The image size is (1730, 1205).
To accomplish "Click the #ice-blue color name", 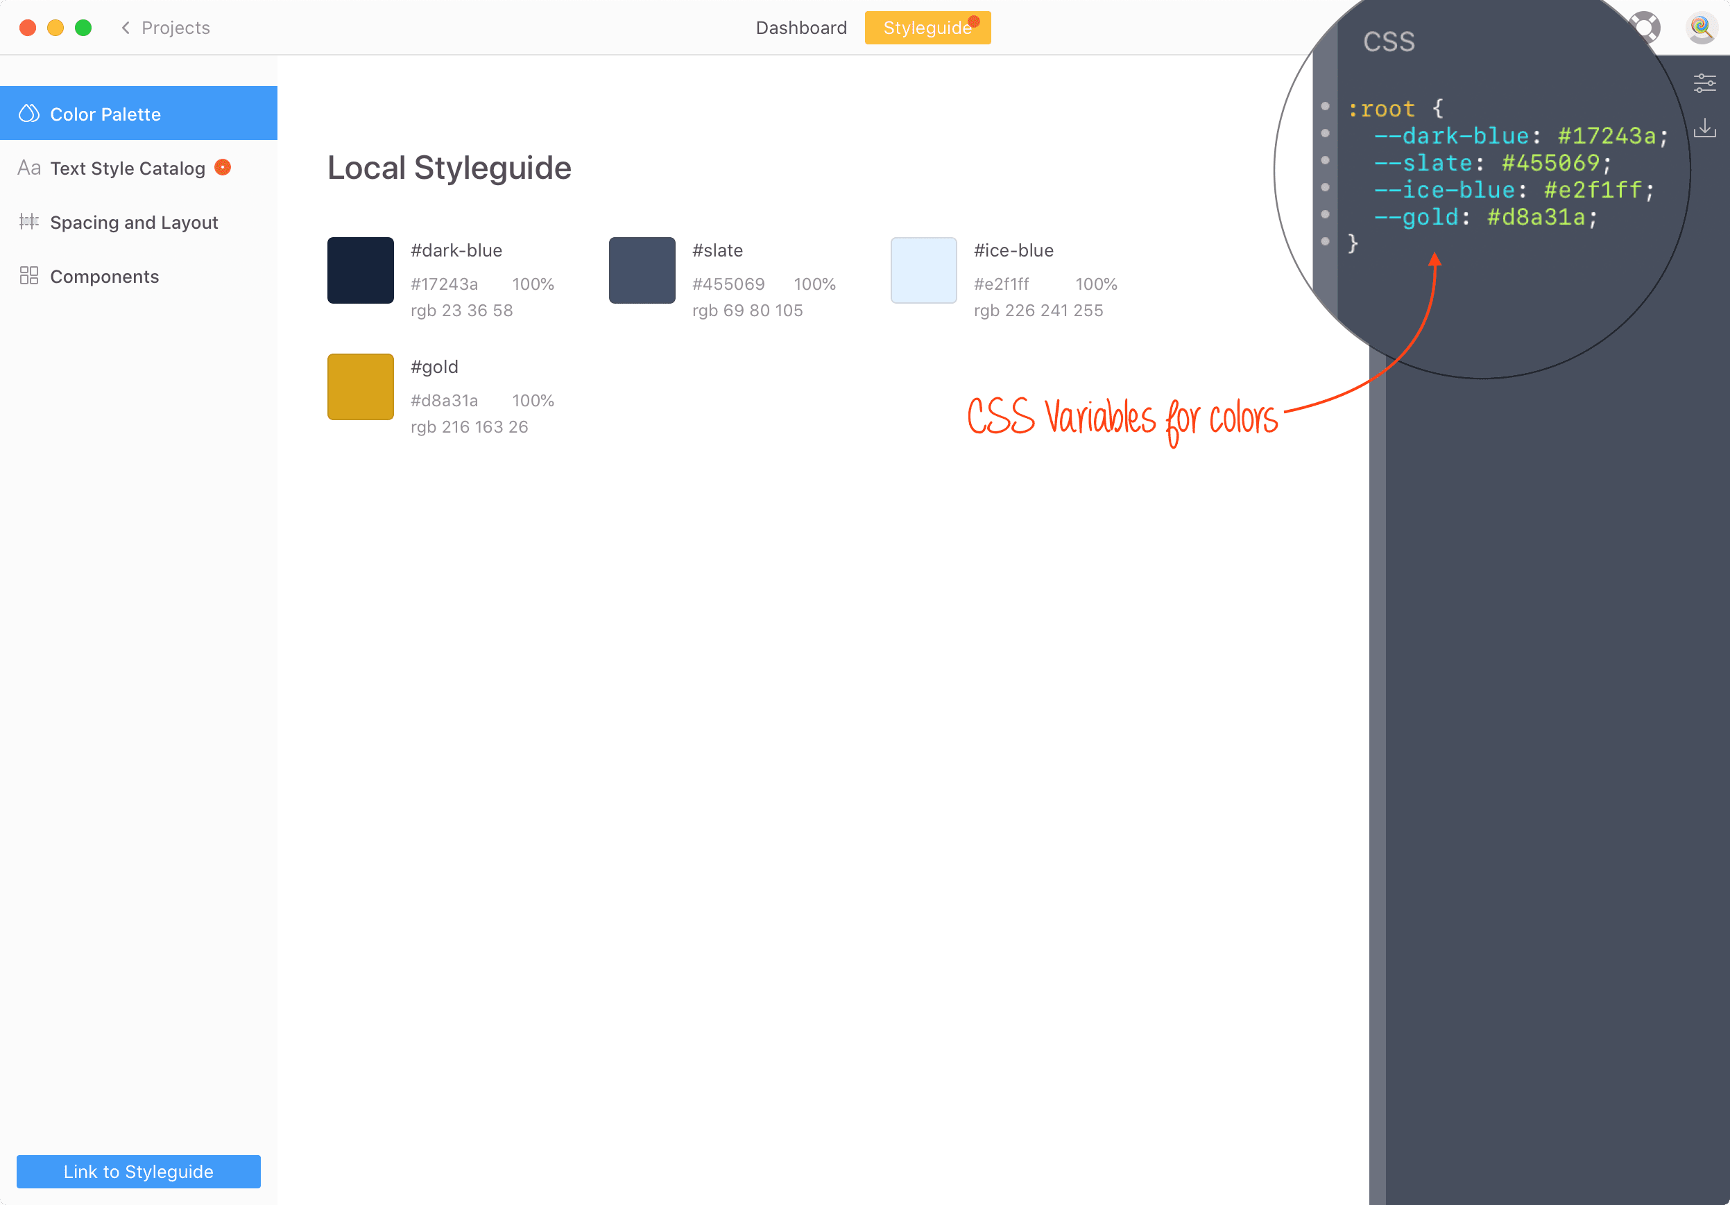I will [1013, 251].
